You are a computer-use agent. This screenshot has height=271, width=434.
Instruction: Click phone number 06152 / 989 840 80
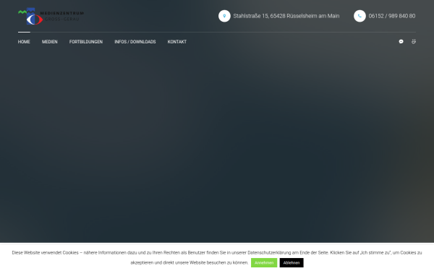pos(392,16)
